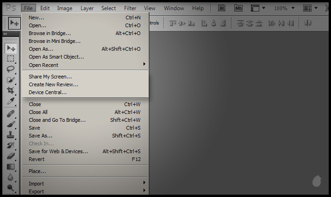Select Device Central from the menu
Viewport: 331px width, 197px height.
click(x=48, y=92)
